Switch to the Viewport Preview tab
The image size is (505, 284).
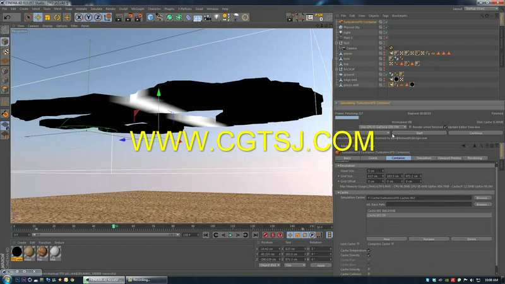(x=449, y=158)
